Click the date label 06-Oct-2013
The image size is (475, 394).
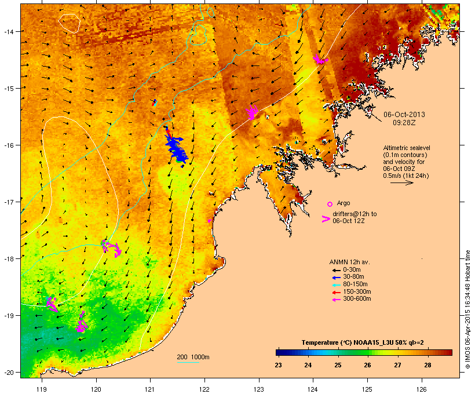click(x=404, y=115)
